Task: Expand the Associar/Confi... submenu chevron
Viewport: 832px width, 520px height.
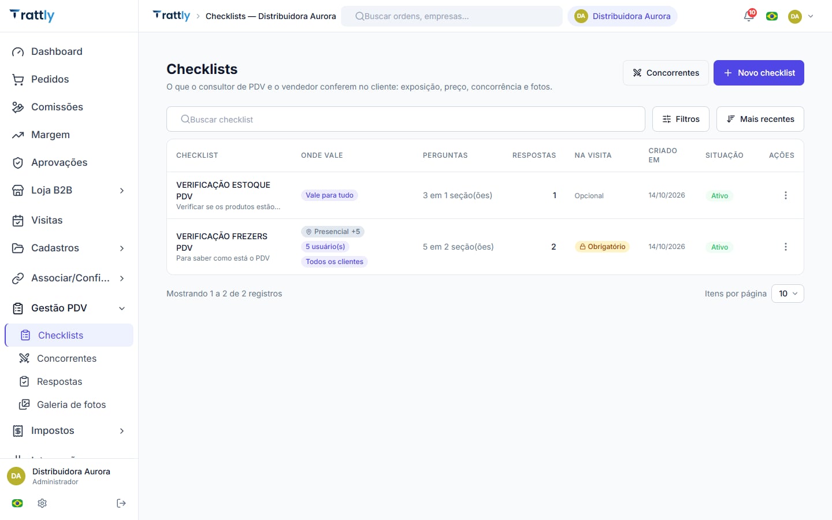Action: point(122,278)
